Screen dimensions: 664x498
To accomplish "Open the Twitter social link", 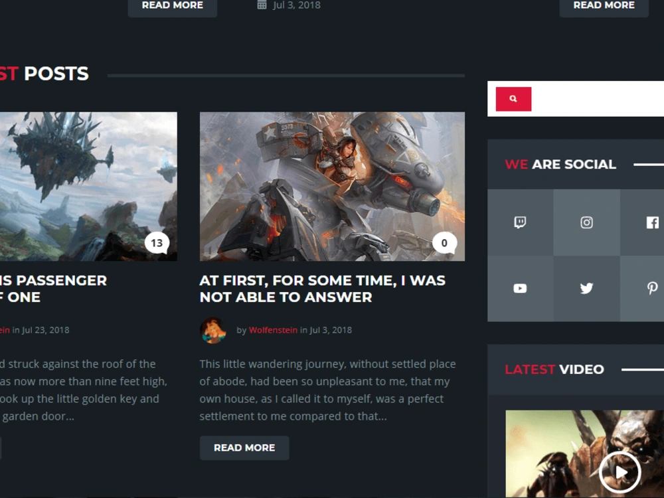I will pyautogui.click(x=586, y=288).
